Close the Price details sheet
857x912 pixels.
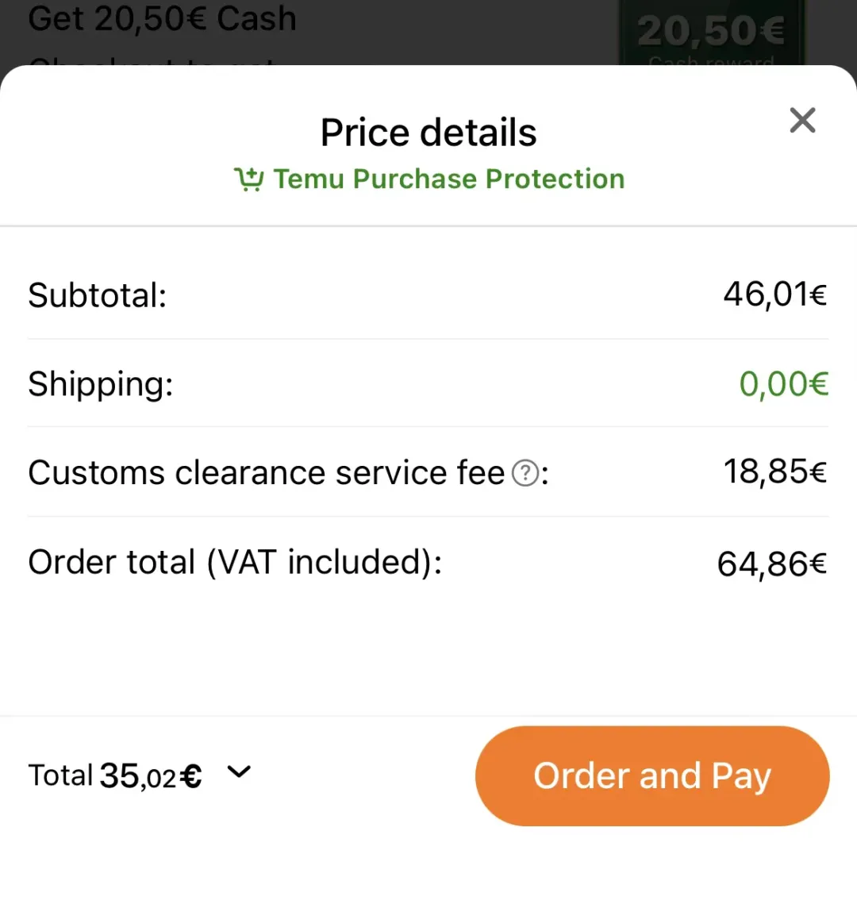pyautogui.click(x=802, y=121)
